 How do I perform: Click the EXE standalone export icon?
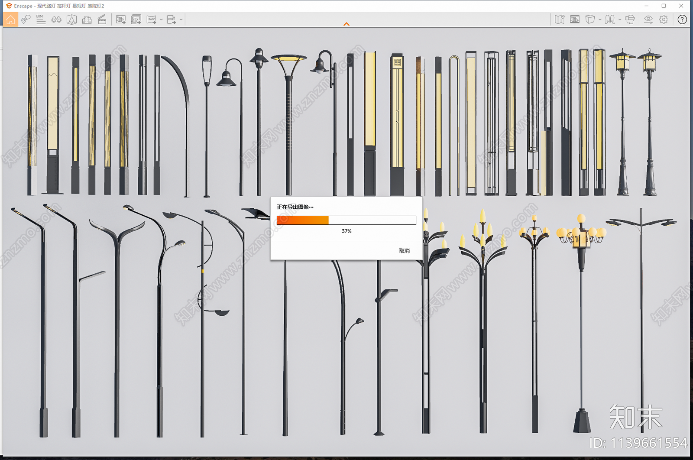(172, 19)
